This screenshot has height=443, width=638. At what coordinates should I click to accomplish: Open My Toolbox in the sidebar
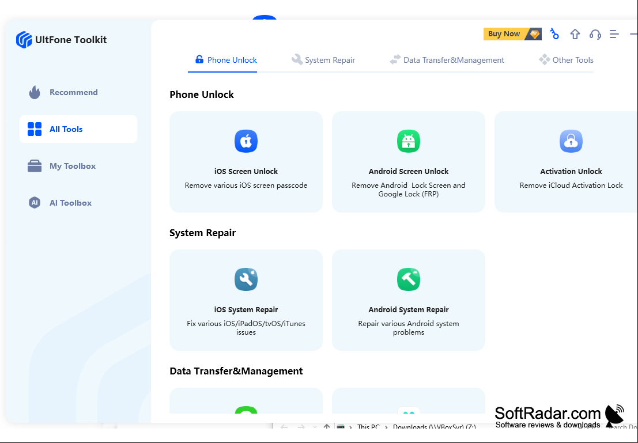pos(78,166)
